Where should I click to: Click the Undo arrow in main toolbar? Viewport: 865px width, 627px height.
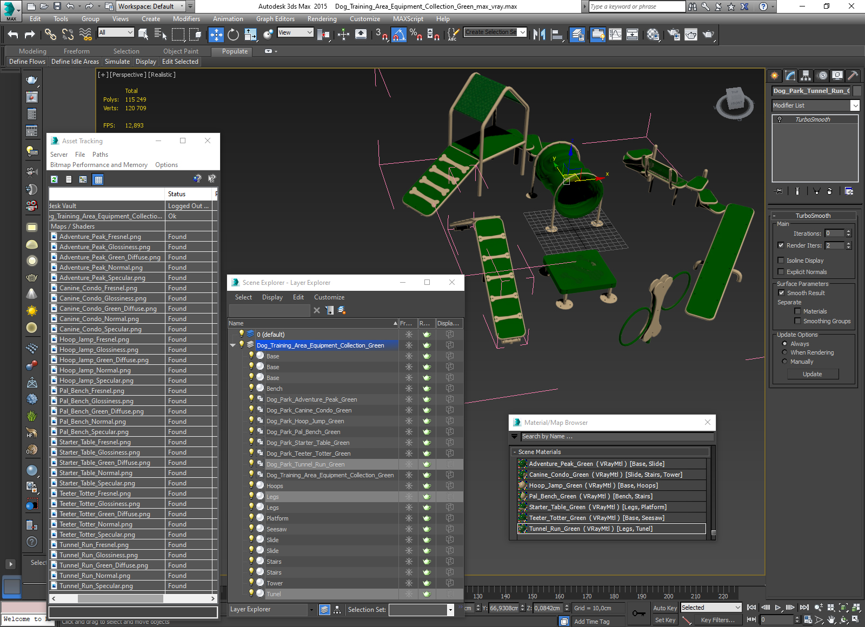click(x=13, y=35)
